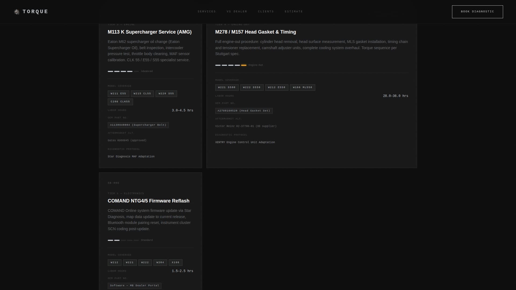
Task: Select the W215 CL55 model tag
Action: point(142,94)
